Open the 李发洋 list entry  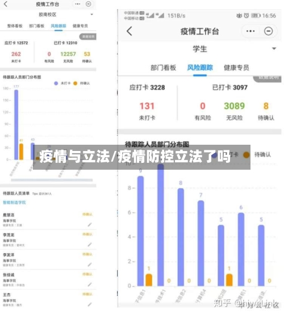[x=48, y=260]
